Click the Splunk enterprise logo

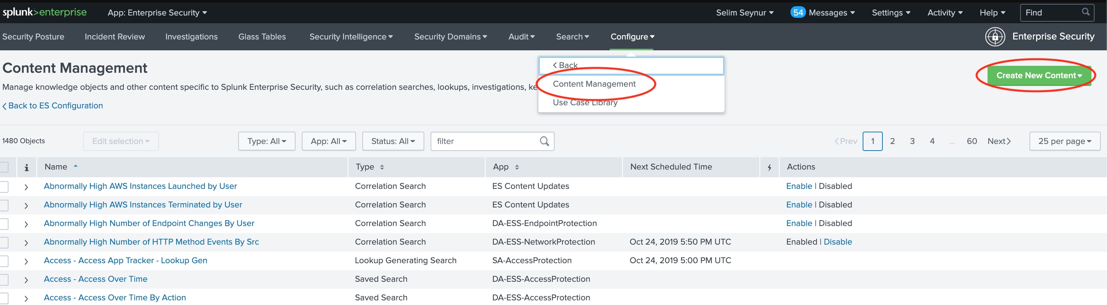tap(45, 12)
